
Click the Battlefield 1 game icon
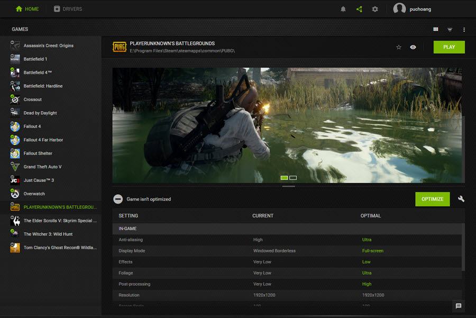[x=15, y=59]
